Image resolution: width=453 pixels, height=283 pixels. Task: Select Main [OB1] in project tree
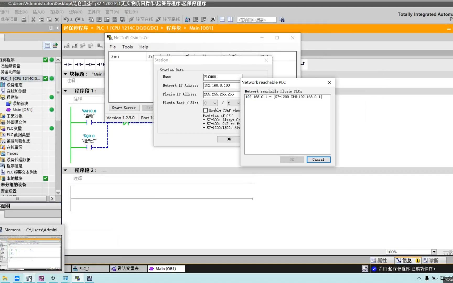23,110
